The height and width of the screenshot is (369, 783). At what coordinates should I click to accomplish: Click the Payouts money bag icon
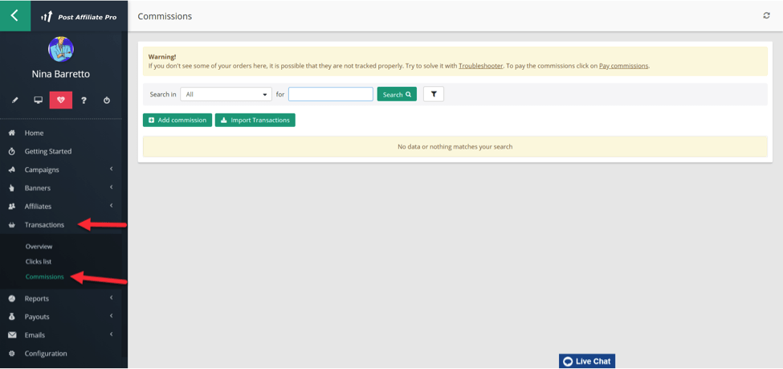12,317
